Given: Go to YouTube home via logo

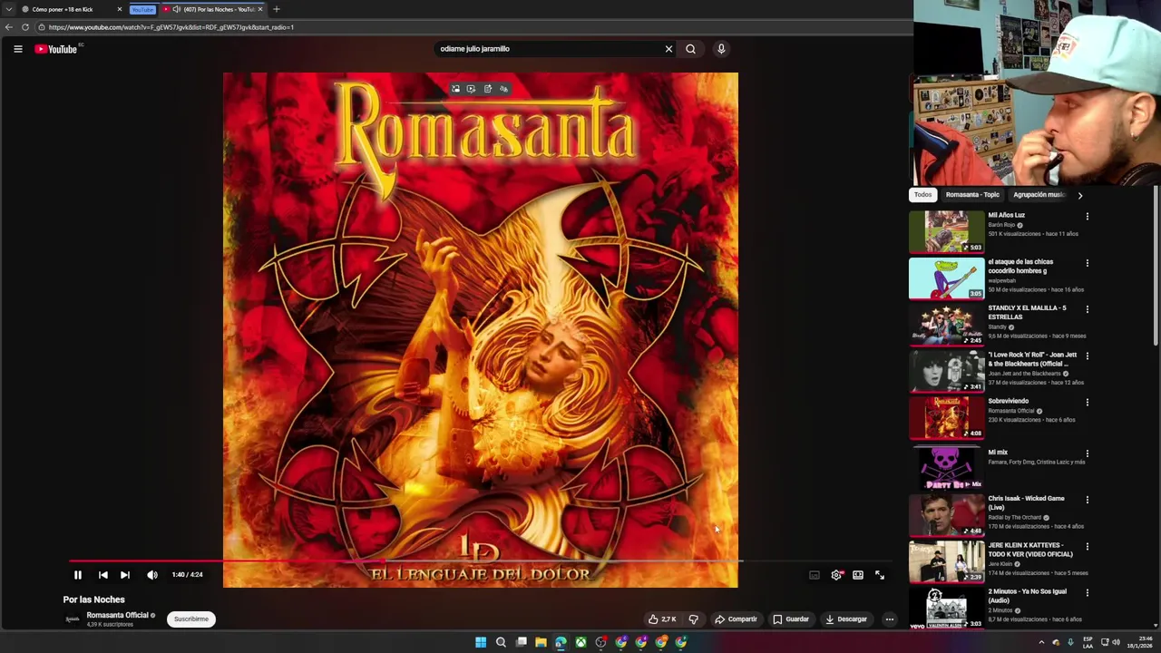Looking at the screenshot, I should tap(55, 49).
